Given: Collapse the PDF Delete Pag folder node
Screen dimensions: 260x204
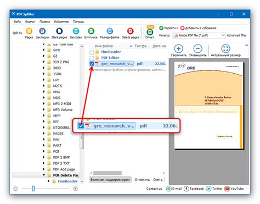Looking at the screenshot, I should click(44, 175).
